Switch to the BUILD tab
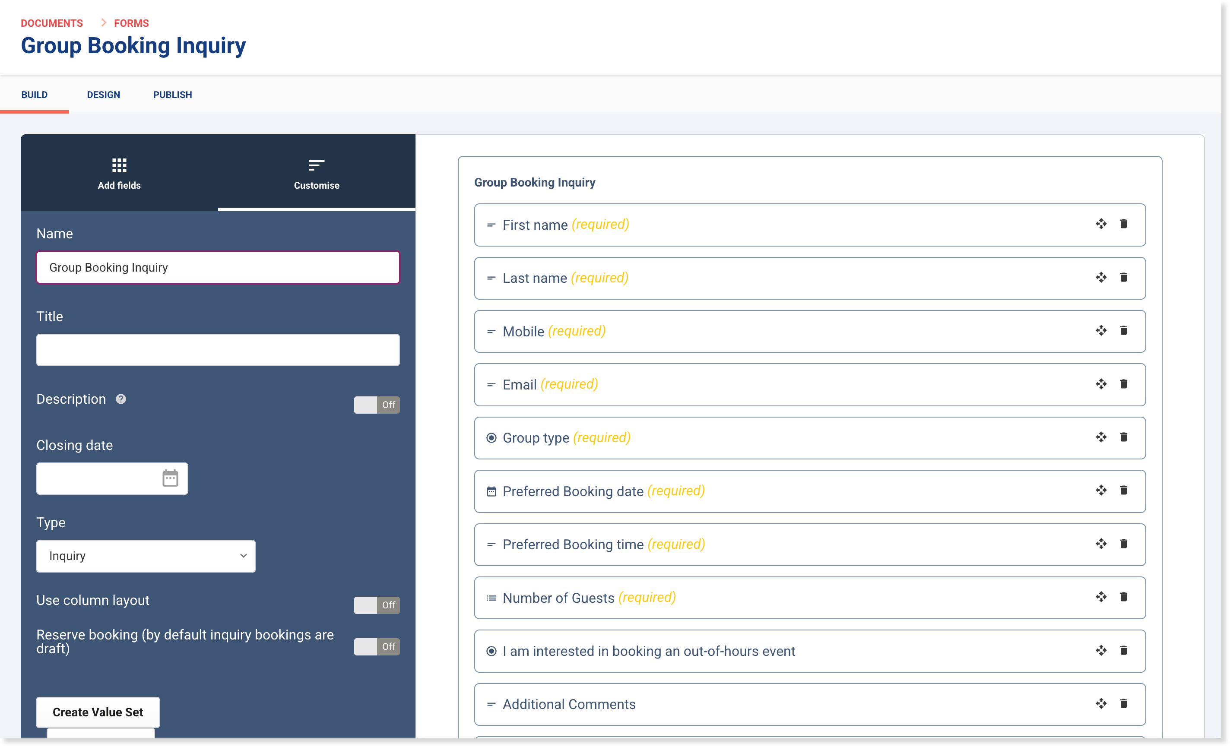The image size is (1230, 747). tap(35, 95)
